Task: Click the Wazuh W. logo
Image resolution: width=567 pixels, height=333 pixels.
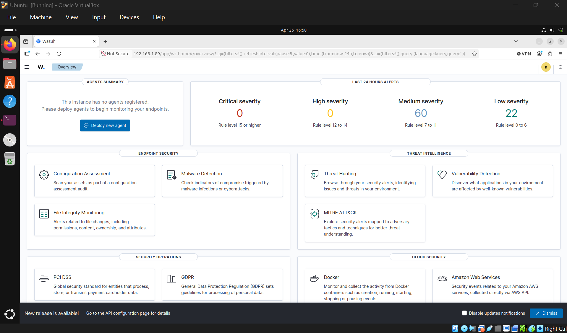Action: (x=41, y=67)
